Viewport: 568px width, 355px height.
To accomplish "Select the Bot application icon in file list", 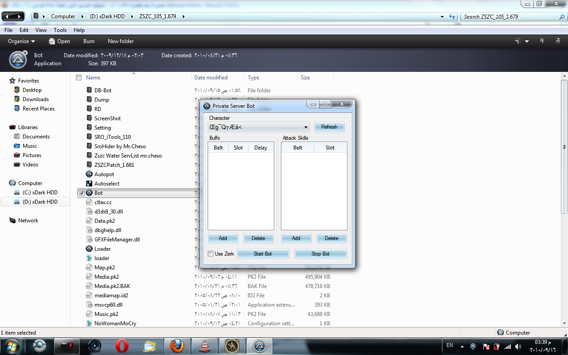I will pyautogui.click(x=89, y=193).
